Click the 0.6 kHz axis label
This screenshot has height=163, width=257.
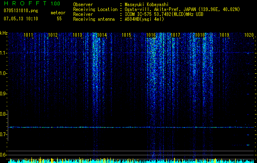pyautogui.click(x=3, y=155)
